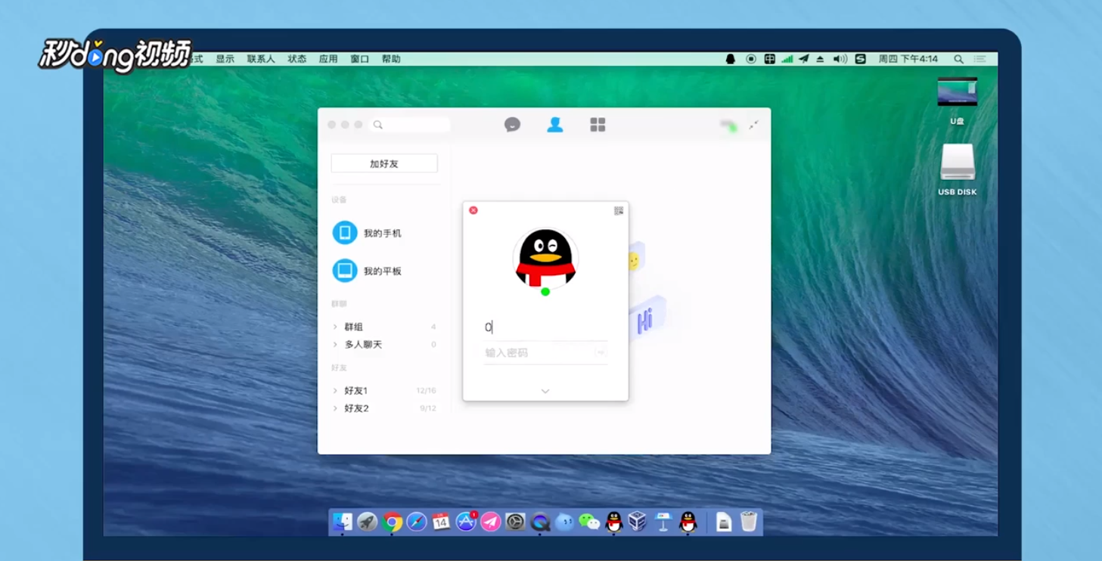Screen dimensions: 1102x561
Task: Open the 联系人 menu
Action: pos(260,58)
